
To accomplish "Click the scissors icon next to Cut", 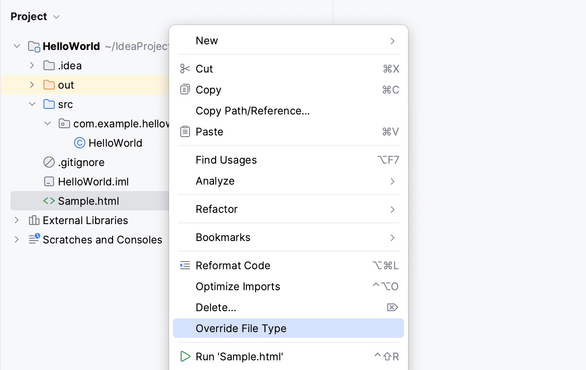I will point(185,69).
